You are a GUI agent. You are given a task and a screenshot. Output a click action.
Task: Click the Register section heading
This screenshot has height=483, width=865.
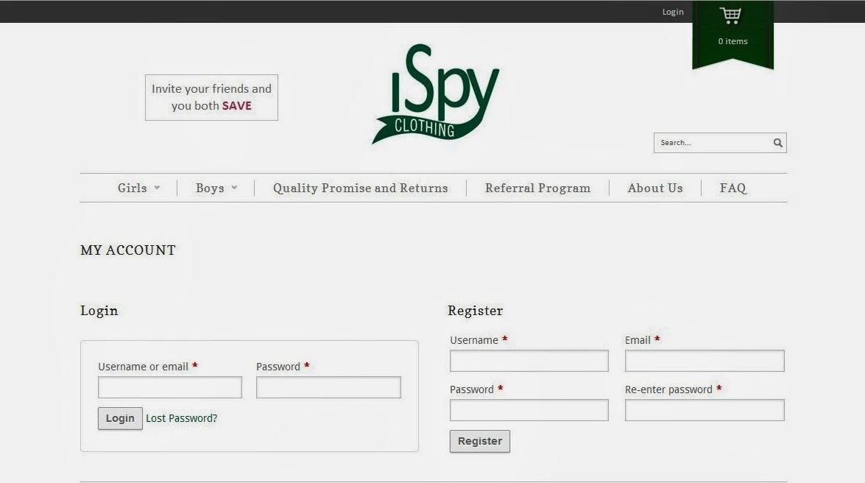475,311
